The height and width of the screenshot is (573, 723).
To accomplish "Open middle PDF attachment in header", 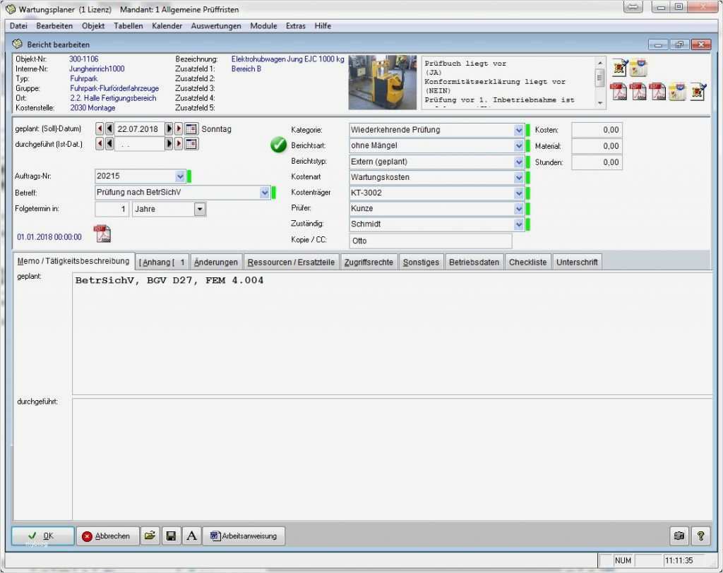I will [x=638, y=91].
